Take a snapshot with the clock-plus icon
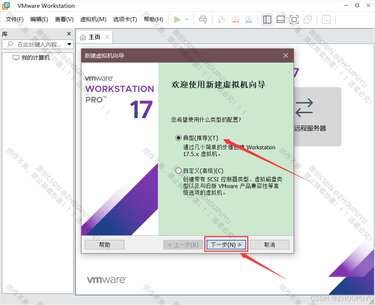Screen dimensions: 375x305 221,20
